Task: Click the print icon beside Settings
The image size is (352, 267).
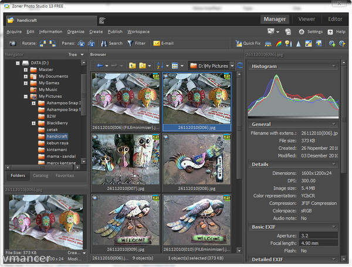Action: (288, 32)
